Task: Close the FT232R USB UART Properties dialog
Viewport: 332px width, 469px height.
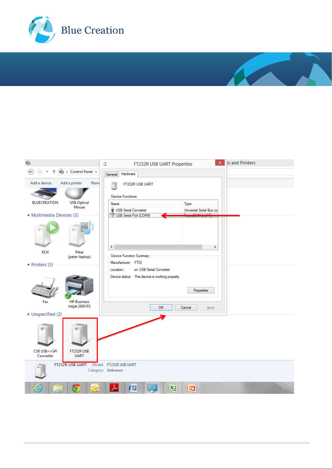Action: coord(220,163)
